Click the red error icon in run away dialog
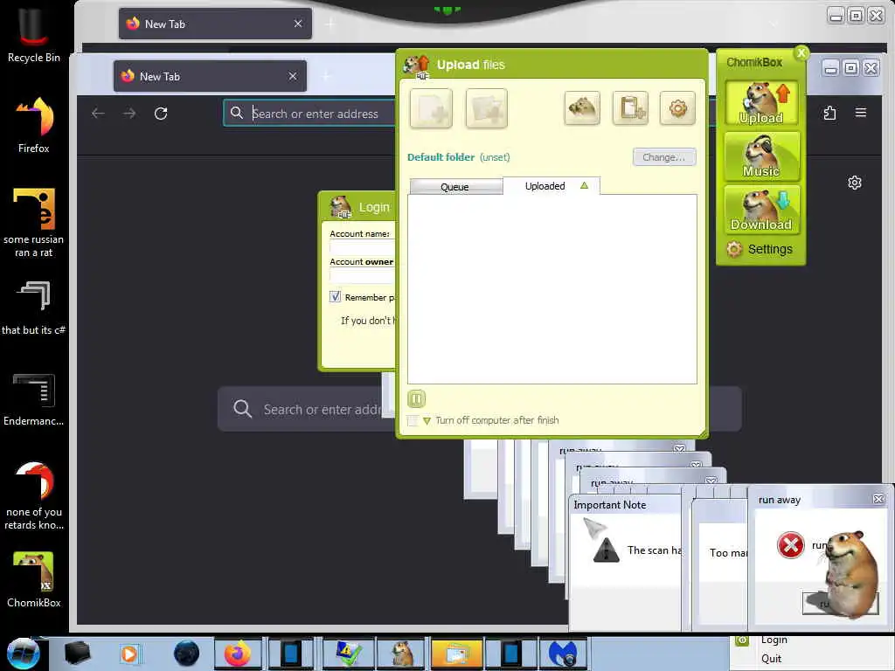This screenshot has height=671, width=895. [790, 545]
